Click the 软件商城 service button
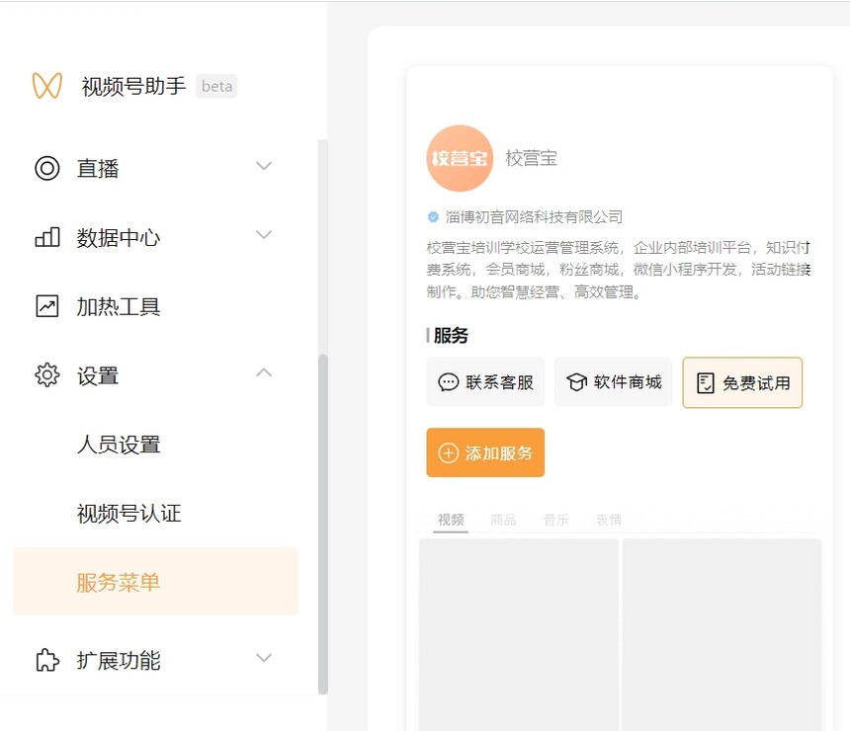The height and width of the screenshot is (731, 850). (x=613, y=382)
